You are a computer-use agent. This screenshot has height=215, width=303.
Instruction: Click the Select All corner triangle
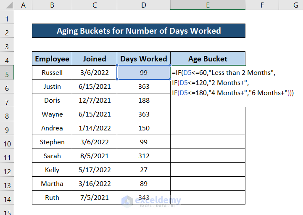click(7, 5)
